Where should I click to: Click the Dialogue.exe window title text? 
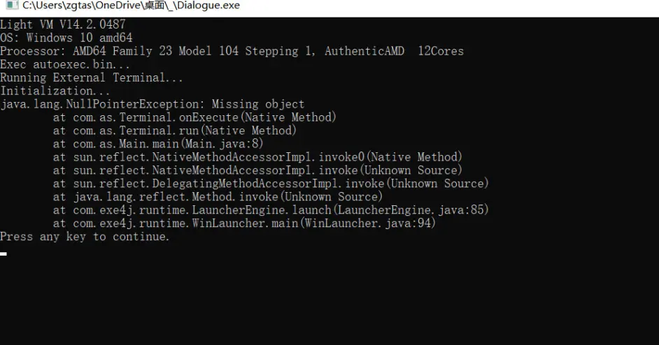pyautogui.click(x=131, y=6)
